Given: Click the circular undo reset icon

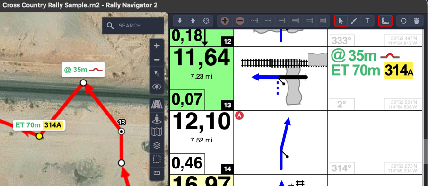Looking at the screenshot, I should click(403, 21).
